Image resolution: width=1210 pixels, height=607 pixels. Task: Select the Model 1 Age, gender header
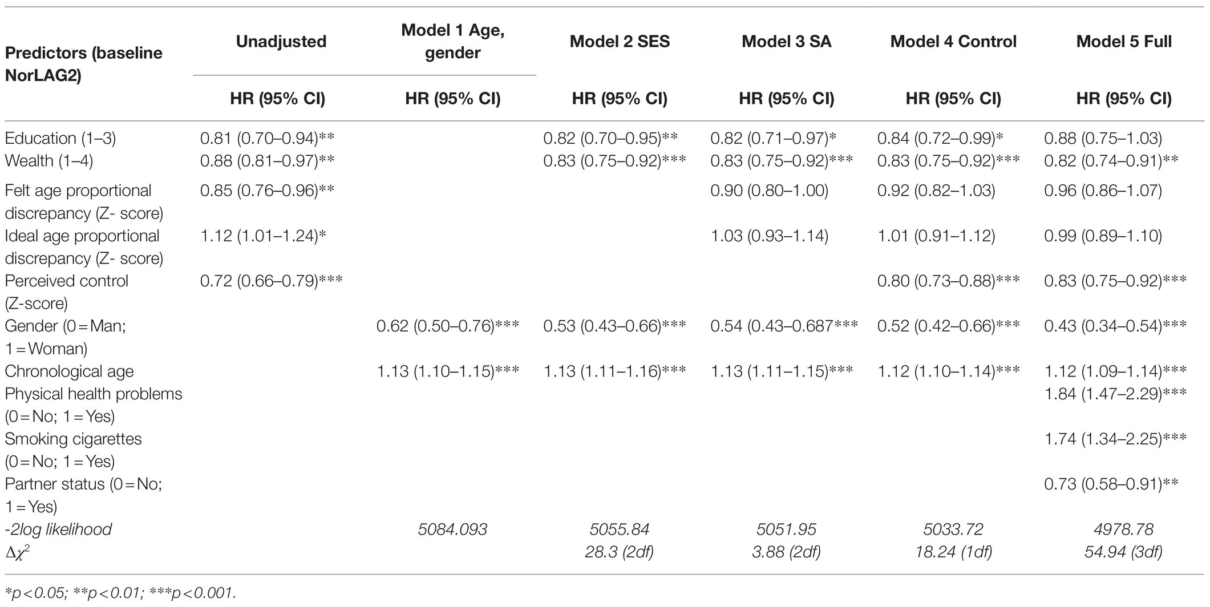(452, 42)
